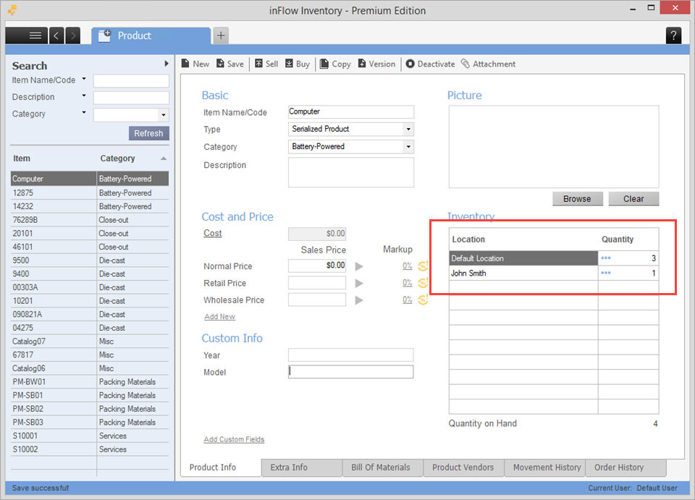
Task: Click the Model custom field
Action: pos(350,372)
